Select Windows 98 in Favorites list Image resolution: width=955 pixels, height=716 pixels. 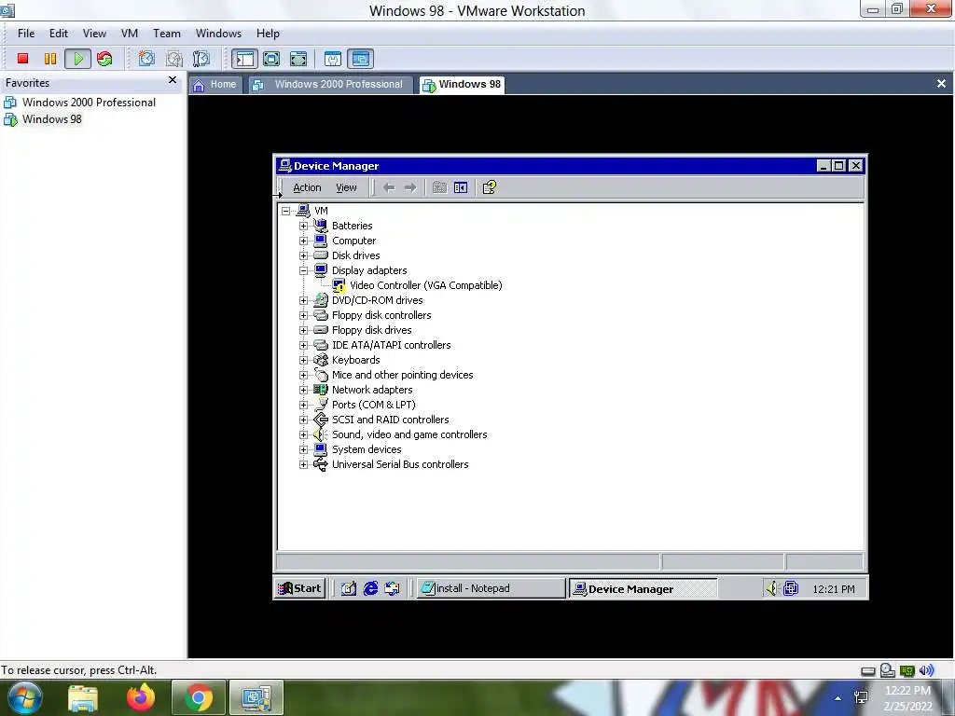52,119
